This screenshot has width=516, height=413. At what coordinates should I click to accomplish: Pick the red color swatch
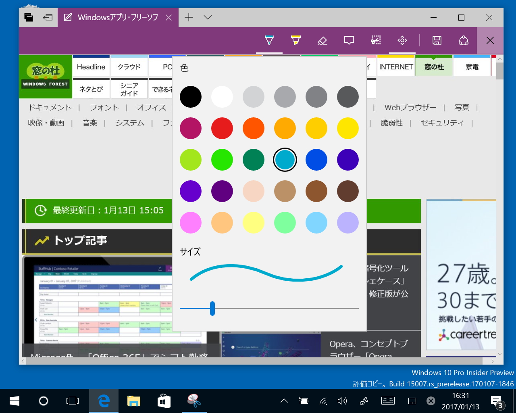222,128
